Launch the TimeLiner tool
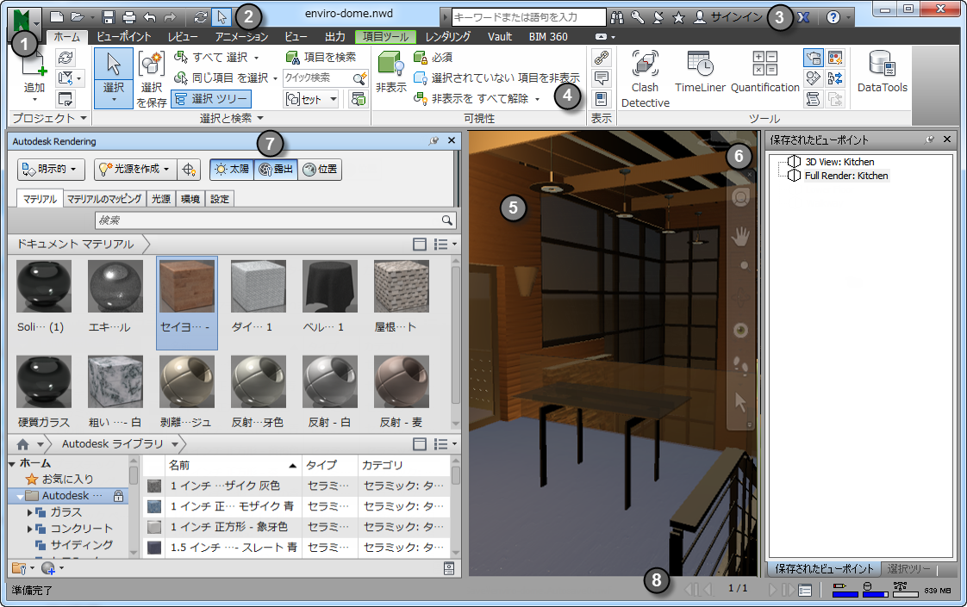This screenshot has height=607, width=967. coord(700,72)
